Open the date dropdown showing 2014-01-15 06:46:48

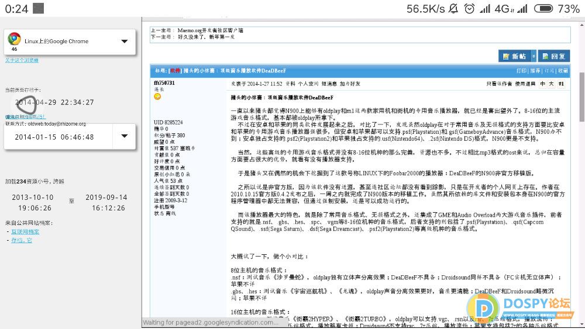pos(124,136)
